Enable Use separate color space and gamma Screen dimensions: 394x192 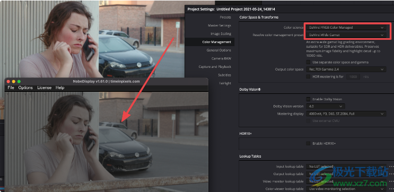click(x=308, y=62)
